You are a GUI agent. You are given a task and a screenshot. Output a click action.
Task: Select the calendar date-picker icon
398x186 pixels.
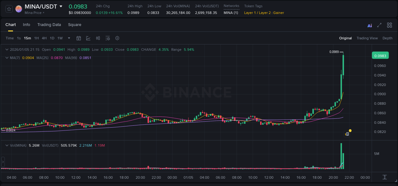tap(79, 38)
